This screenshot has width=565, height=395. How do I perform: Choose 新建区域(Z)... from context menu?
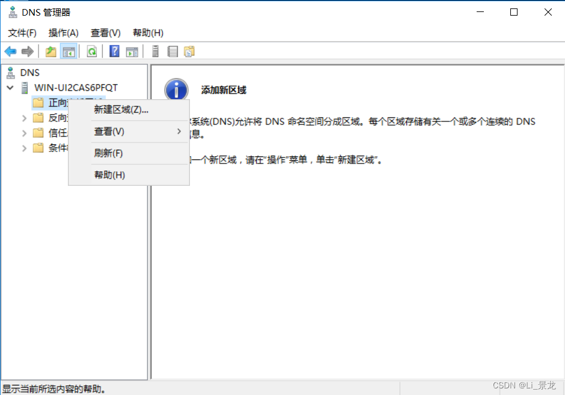(x=129, y=109)
